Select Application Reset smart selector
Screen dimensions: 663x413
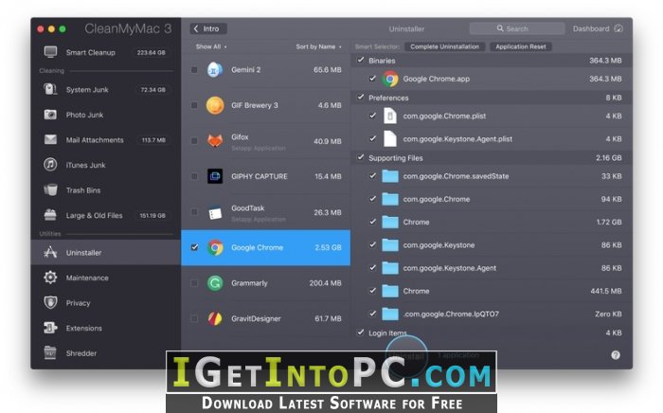[521, 46]
